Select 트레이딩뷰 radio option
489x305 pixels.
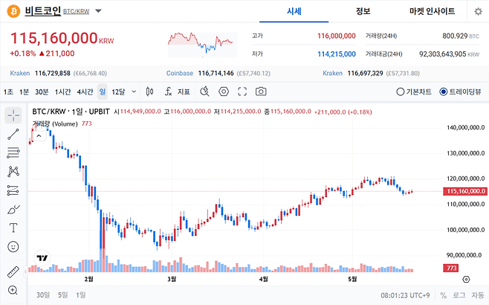point(460,91)
